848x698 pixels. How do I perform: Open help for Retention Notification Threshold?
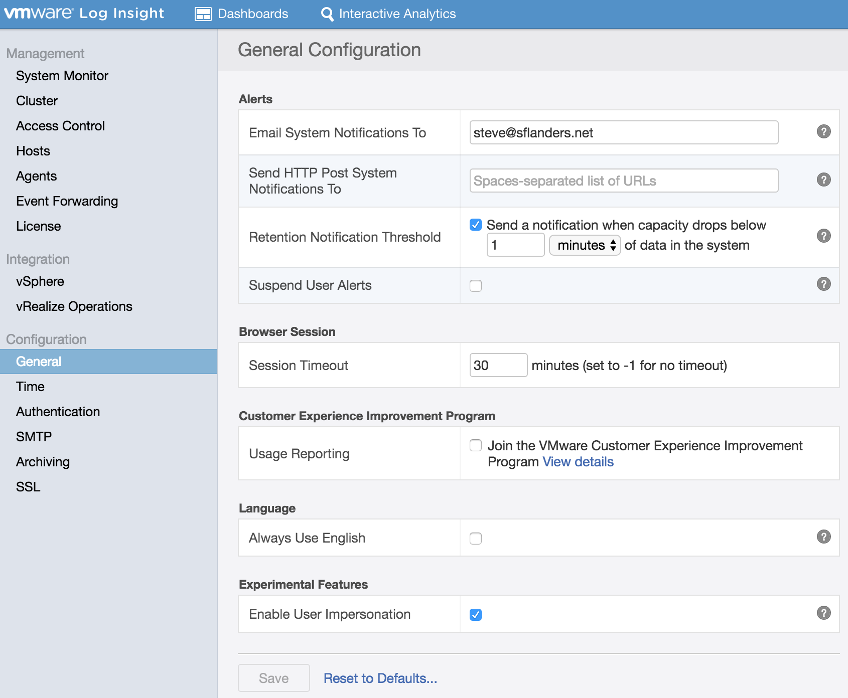(x=823, y=236)
